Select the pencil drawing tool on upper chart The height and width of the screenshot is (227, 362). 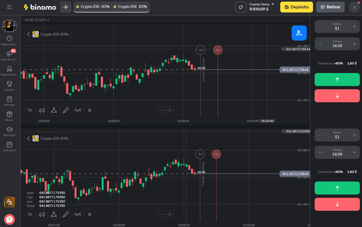click(x=66, y=110)
